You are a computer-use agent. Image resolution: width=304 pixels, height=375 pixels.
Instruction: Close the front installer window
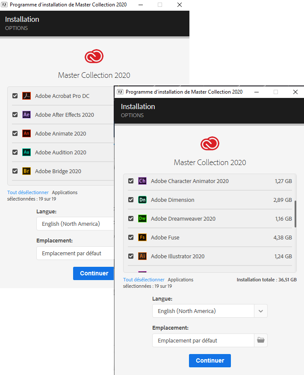295,92
